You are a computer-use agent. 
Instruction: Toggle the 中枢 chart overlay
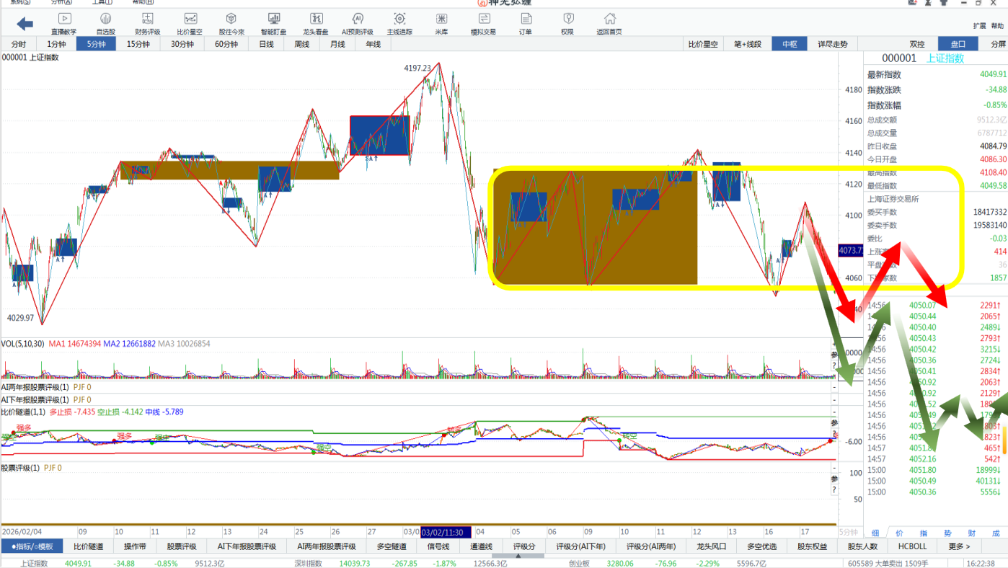[790, 44]
